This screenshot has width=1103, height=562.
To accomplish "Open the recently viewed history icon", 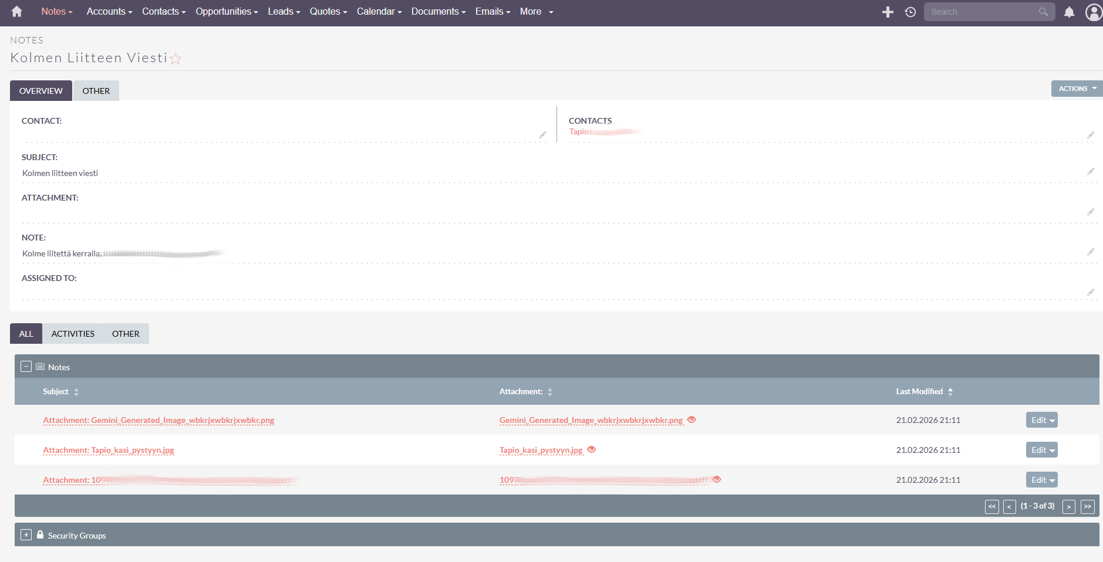I will (x=910, y=12).
